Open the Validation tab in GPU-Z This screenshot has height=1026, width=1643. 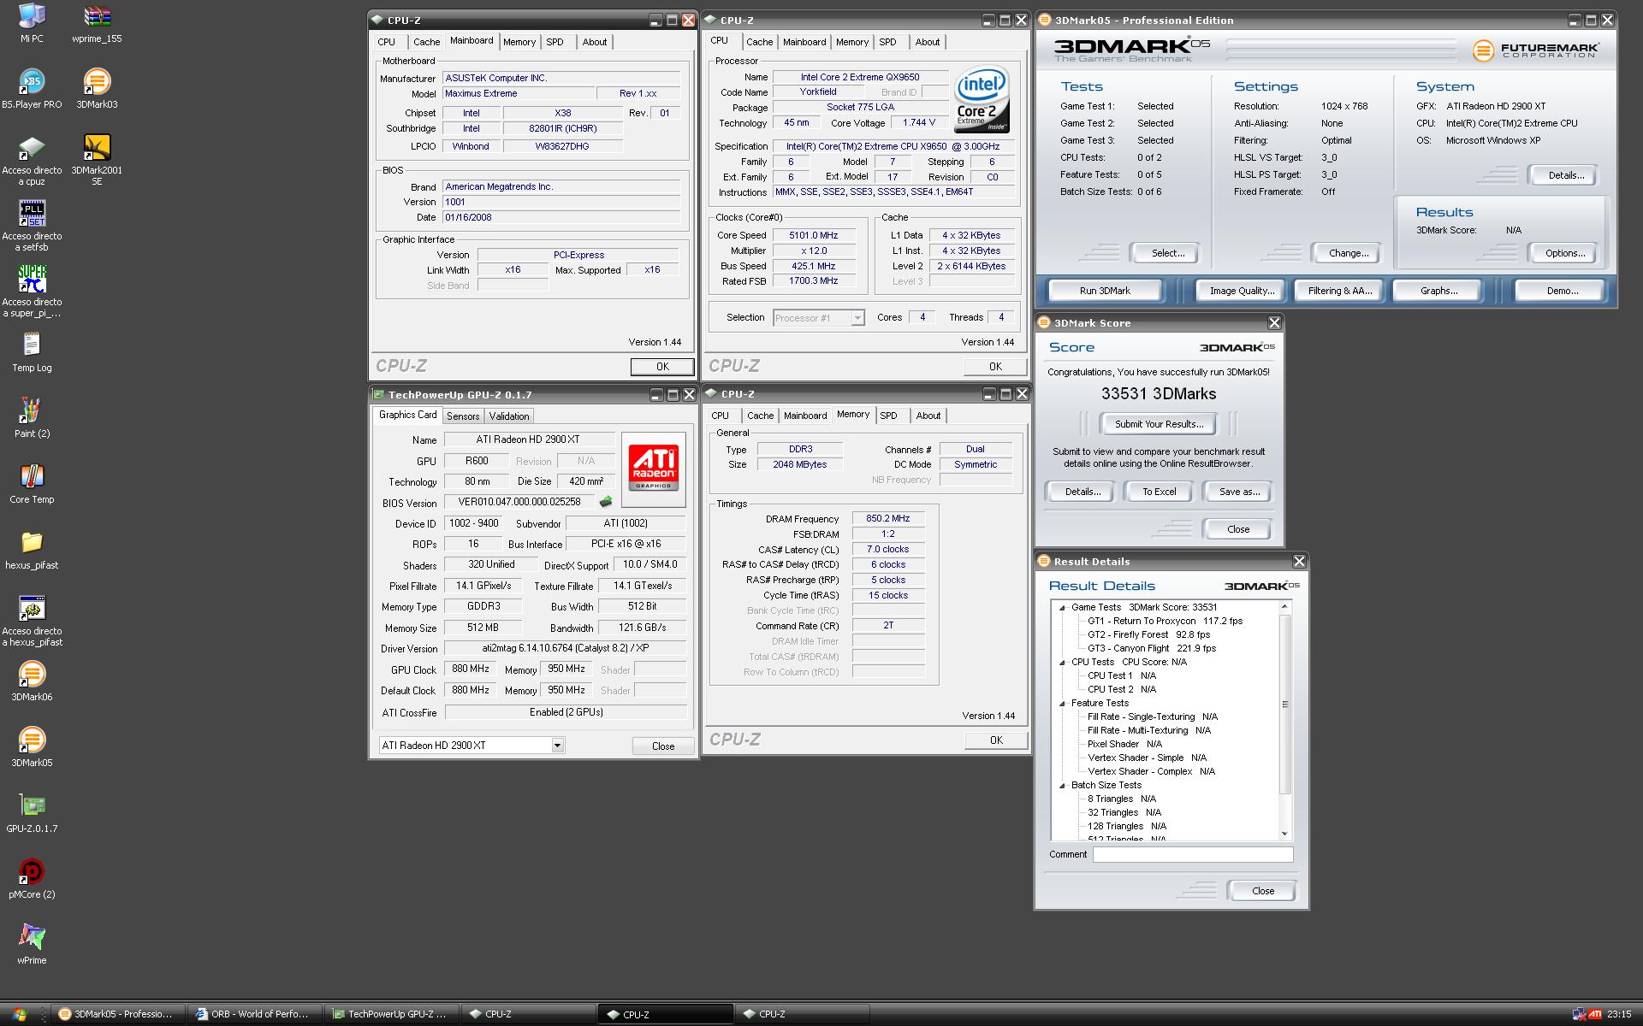[509, 416]
